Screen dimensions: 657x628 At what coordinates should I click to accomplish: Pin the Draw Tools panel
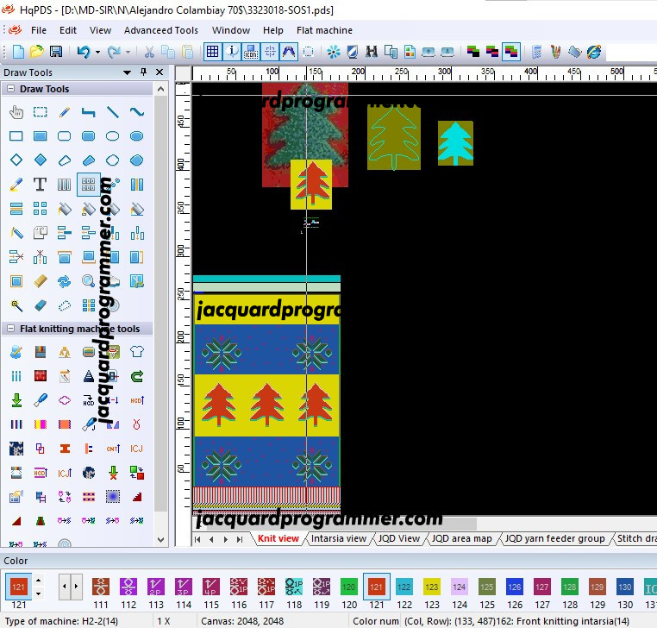coord(144,72)
